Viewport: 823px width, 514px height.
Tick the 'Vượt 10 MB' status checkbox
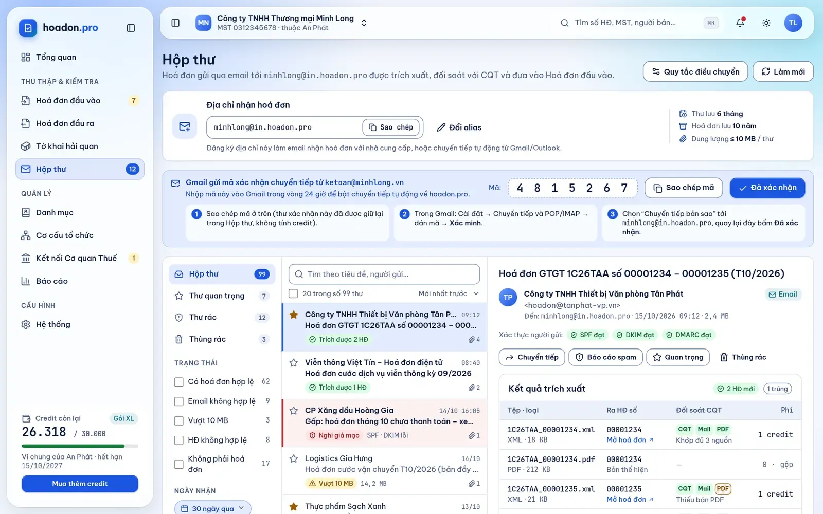point(179,420)
